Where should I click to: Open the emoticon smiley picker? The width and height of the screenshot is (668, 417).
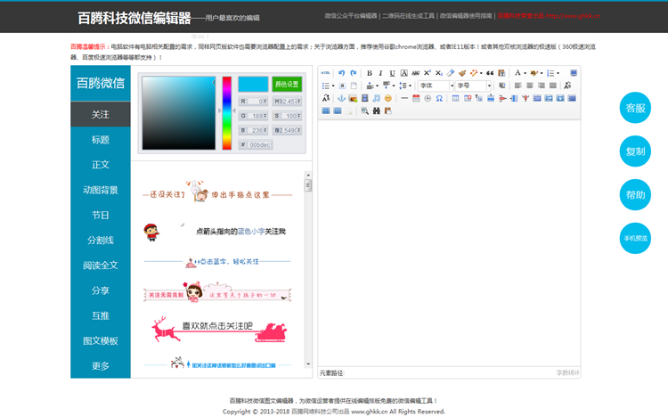388,98
